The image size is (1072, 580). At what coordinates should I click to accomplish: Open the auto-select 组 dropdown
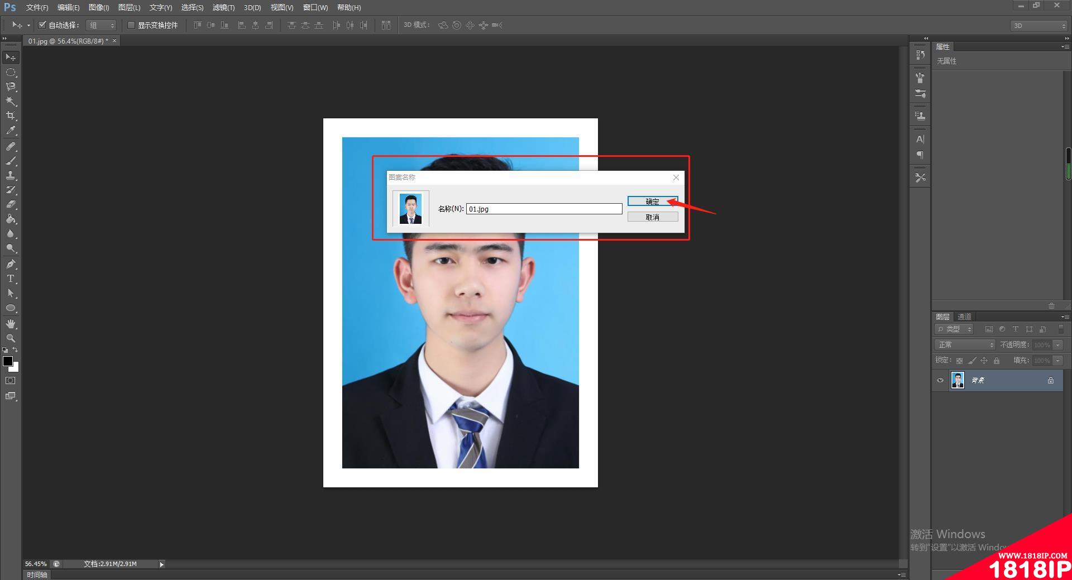click(x=101, y=25)
